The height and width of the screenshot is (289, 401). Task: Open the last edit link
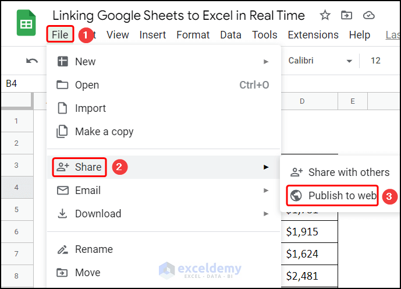click(393, 35)
